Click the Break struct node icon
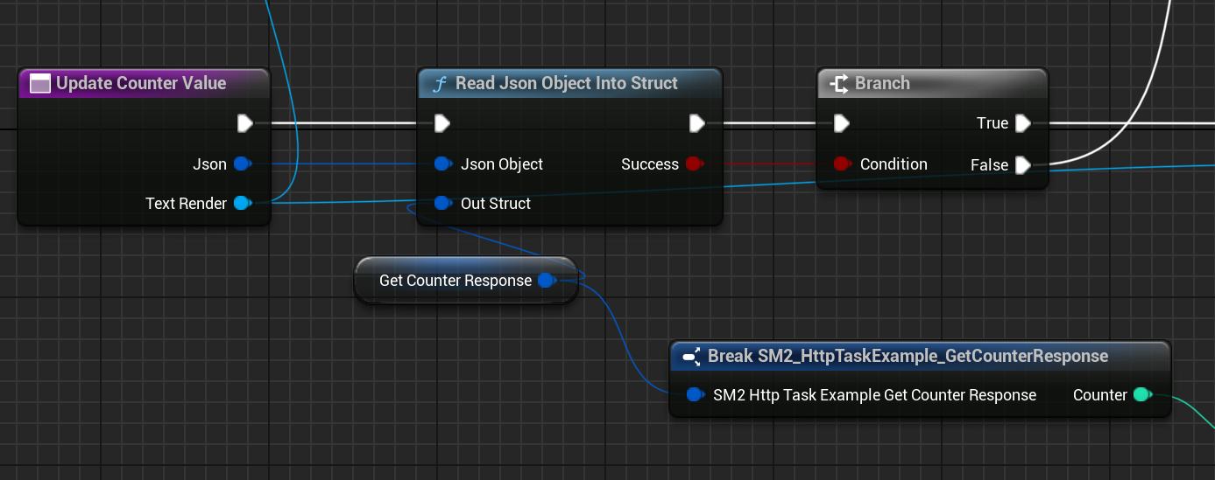 [x=691, y=356]
